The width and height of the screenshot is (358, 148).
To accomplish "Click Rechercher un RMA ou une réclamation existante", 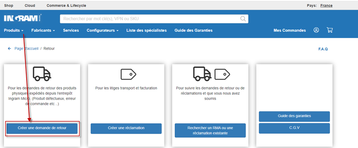I will 210,130.
